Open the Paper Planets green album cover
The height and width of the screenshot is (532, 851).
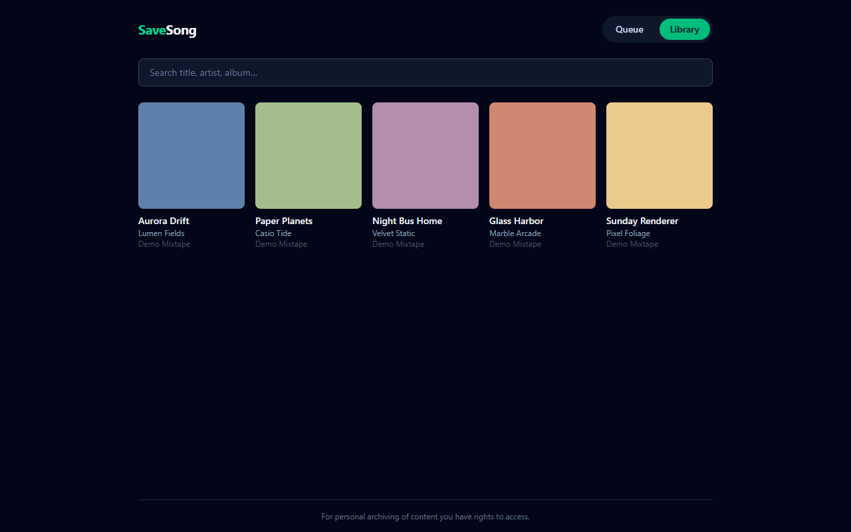tap(308, 156)
